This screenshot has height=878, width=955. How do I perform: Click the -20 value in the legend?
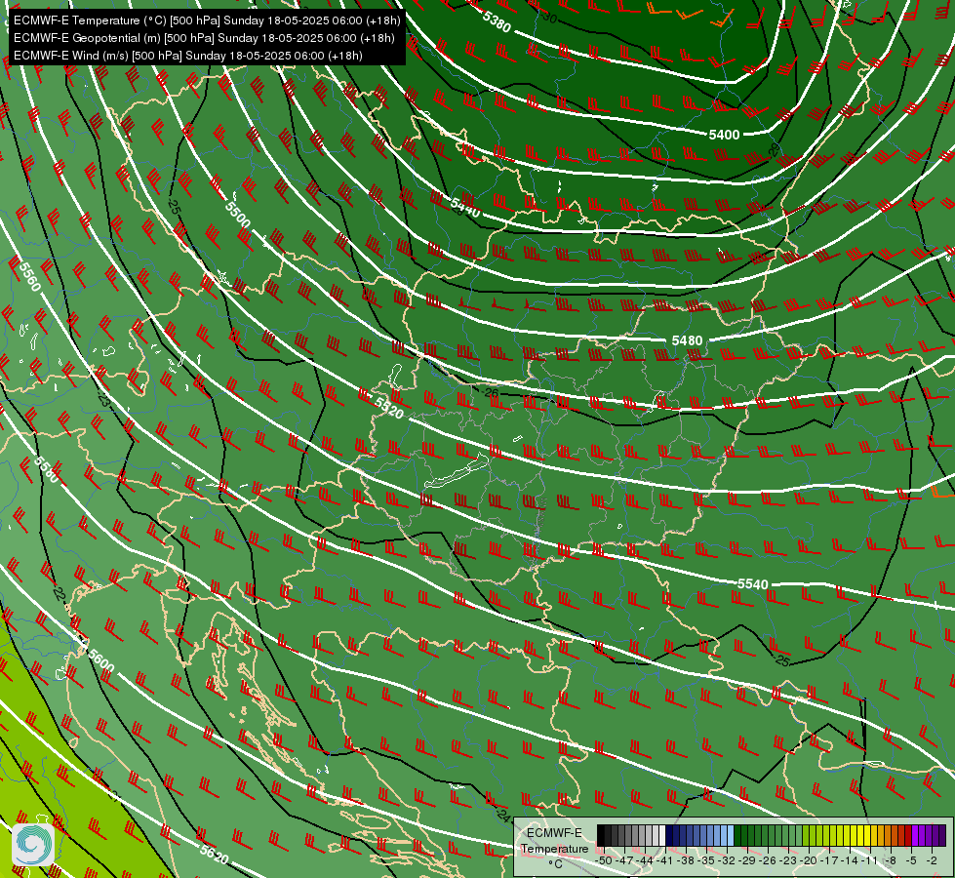point(809,860)
